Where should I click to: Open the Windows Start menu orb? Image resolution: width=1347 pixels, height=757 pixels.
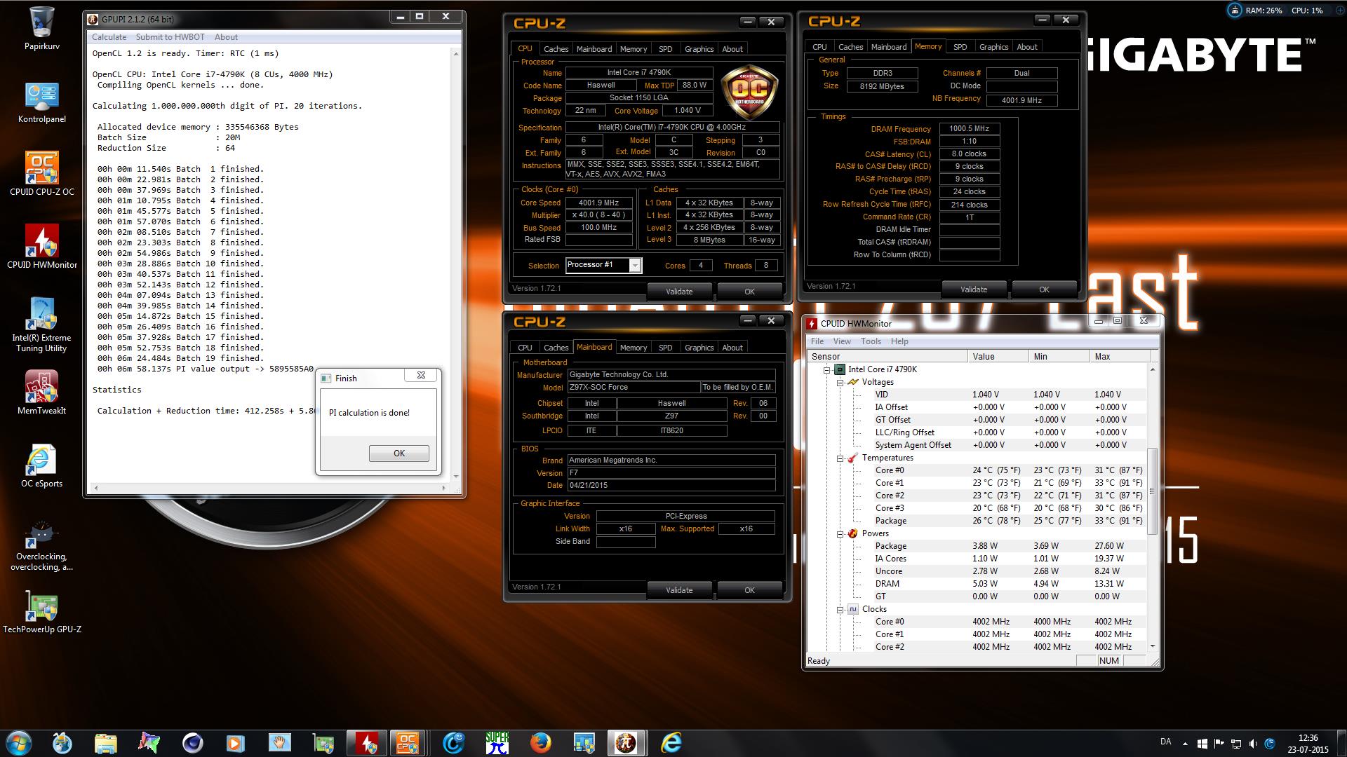click(18, 742)
